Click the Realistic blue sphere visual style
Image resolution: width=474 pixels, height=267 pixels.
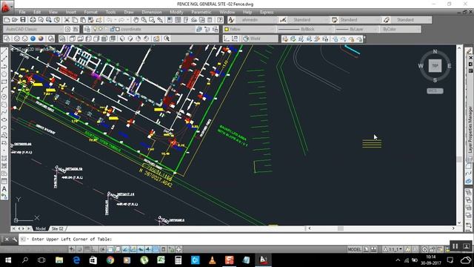[x=33, y=39]
